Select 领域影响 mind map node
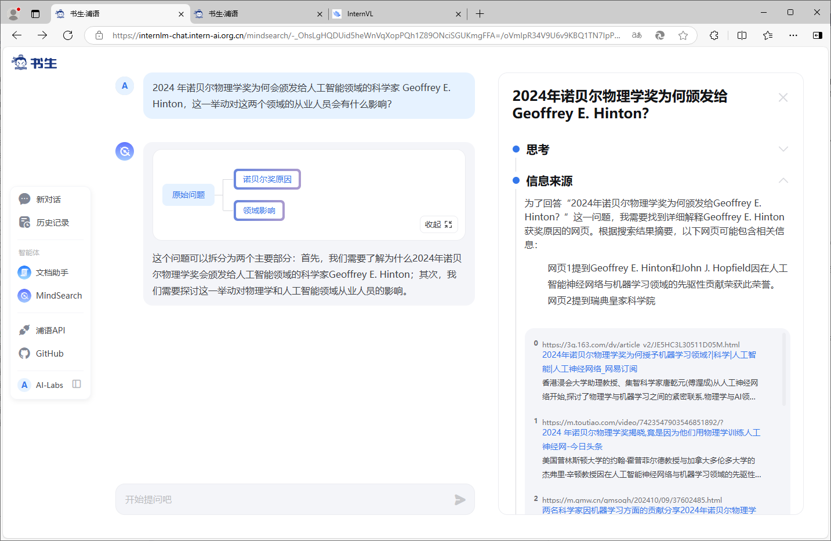The image size is (831, 541). pyautogui.click(x=259, y=210)
